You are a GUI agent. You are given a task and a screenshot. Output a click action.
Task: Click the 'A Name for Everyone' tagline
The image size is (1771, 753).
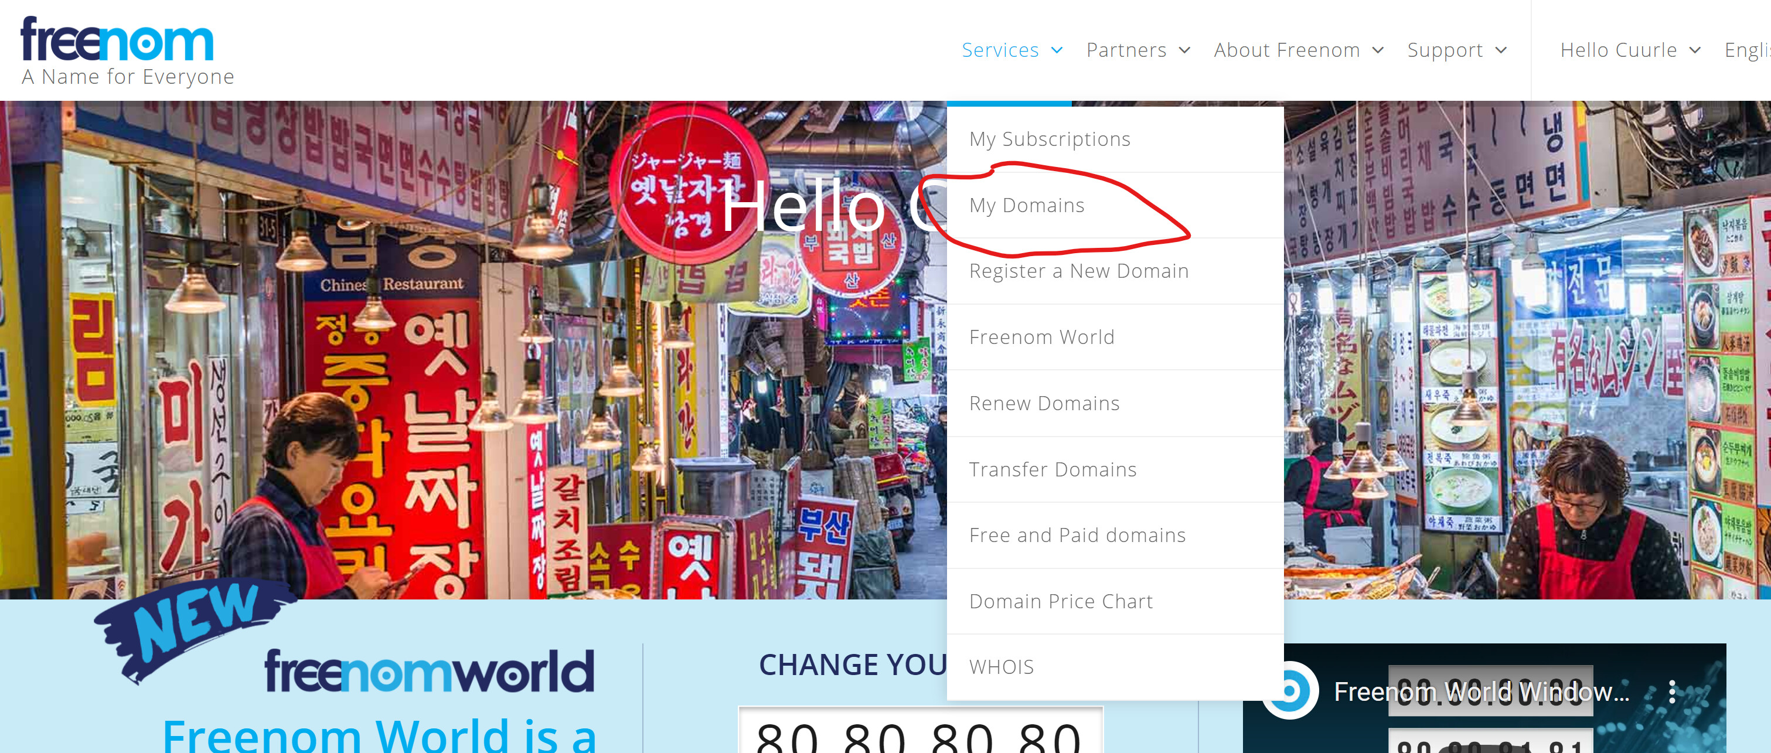point(128,77)
